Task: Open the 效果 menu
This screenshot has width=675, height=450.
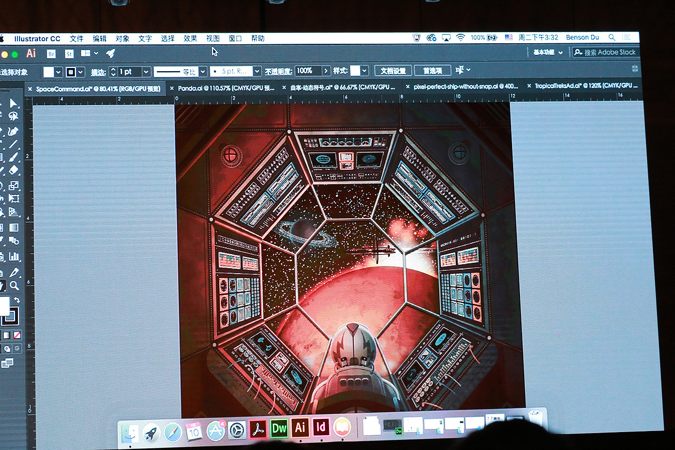Action: pos(190,39)
